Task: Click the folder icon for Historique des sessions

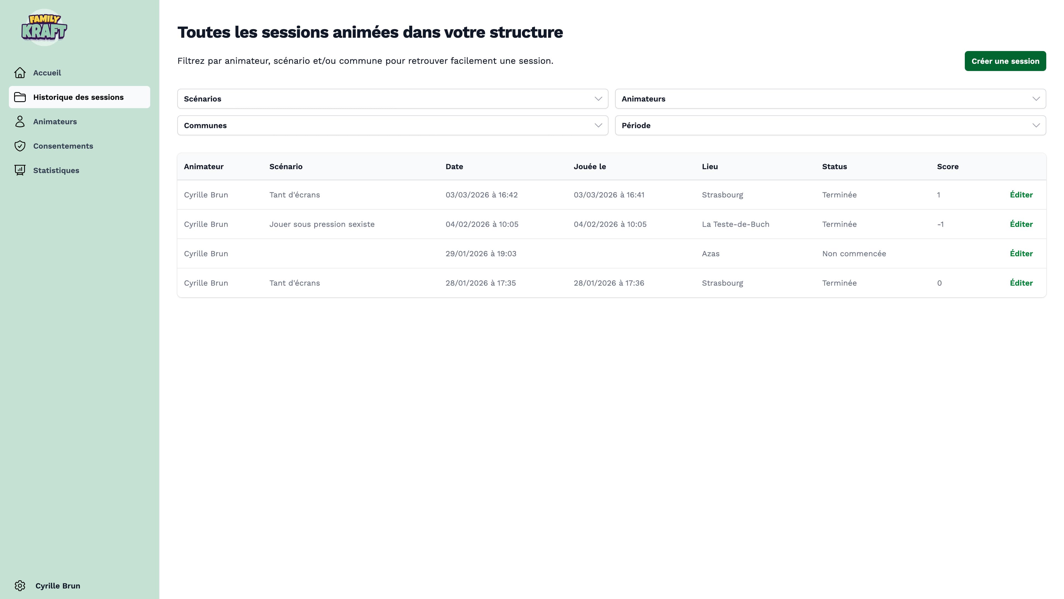Action: click(x=20, y=97)
